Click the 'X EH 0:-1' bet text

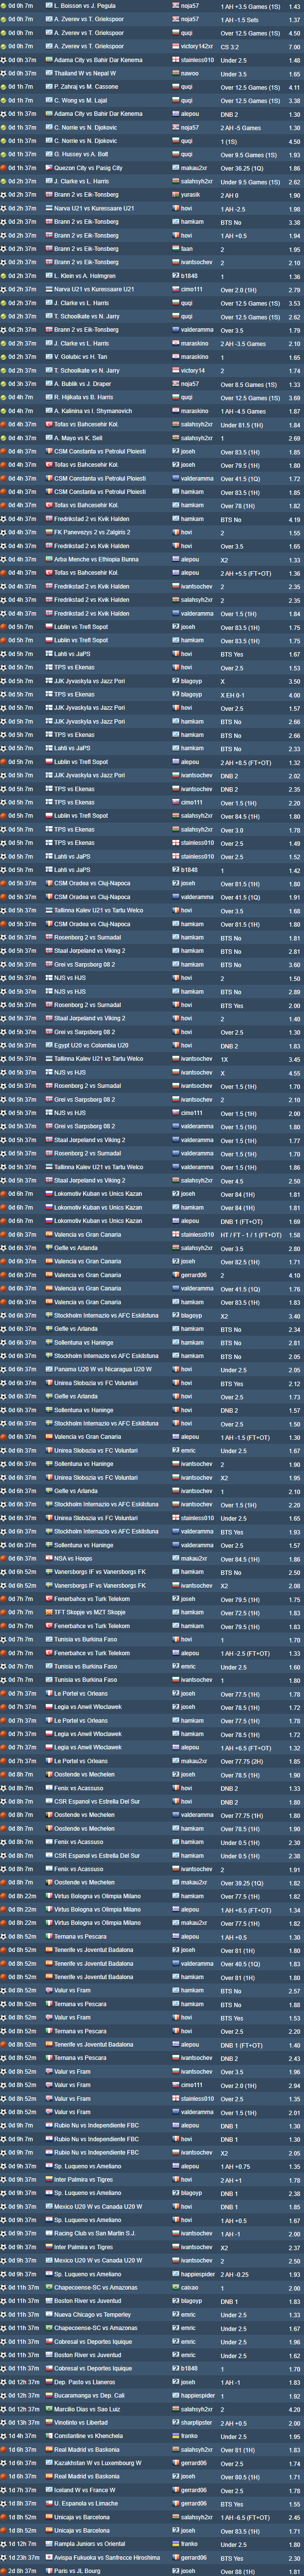[x=232, y=694]
